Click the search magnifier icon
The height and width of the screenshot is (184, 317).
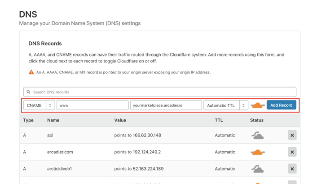coord(28,92)
